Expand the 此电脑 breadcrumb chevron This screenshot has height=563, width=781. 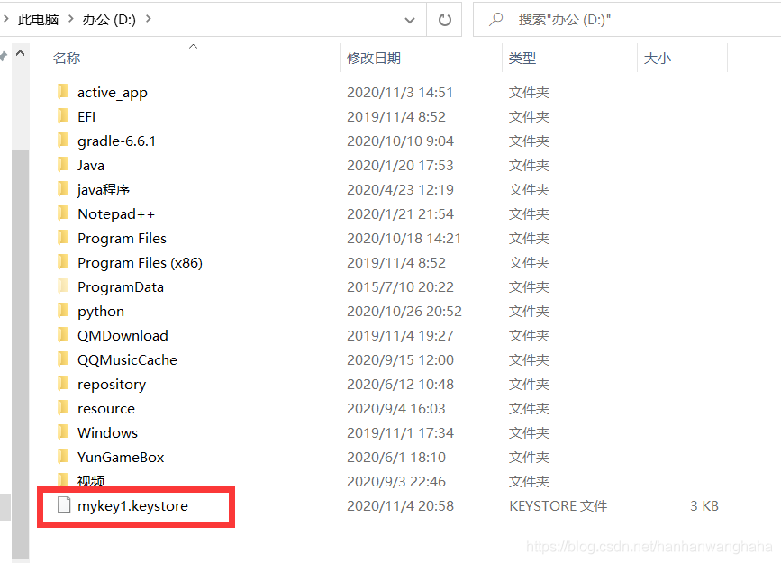[x=71, y=19]
